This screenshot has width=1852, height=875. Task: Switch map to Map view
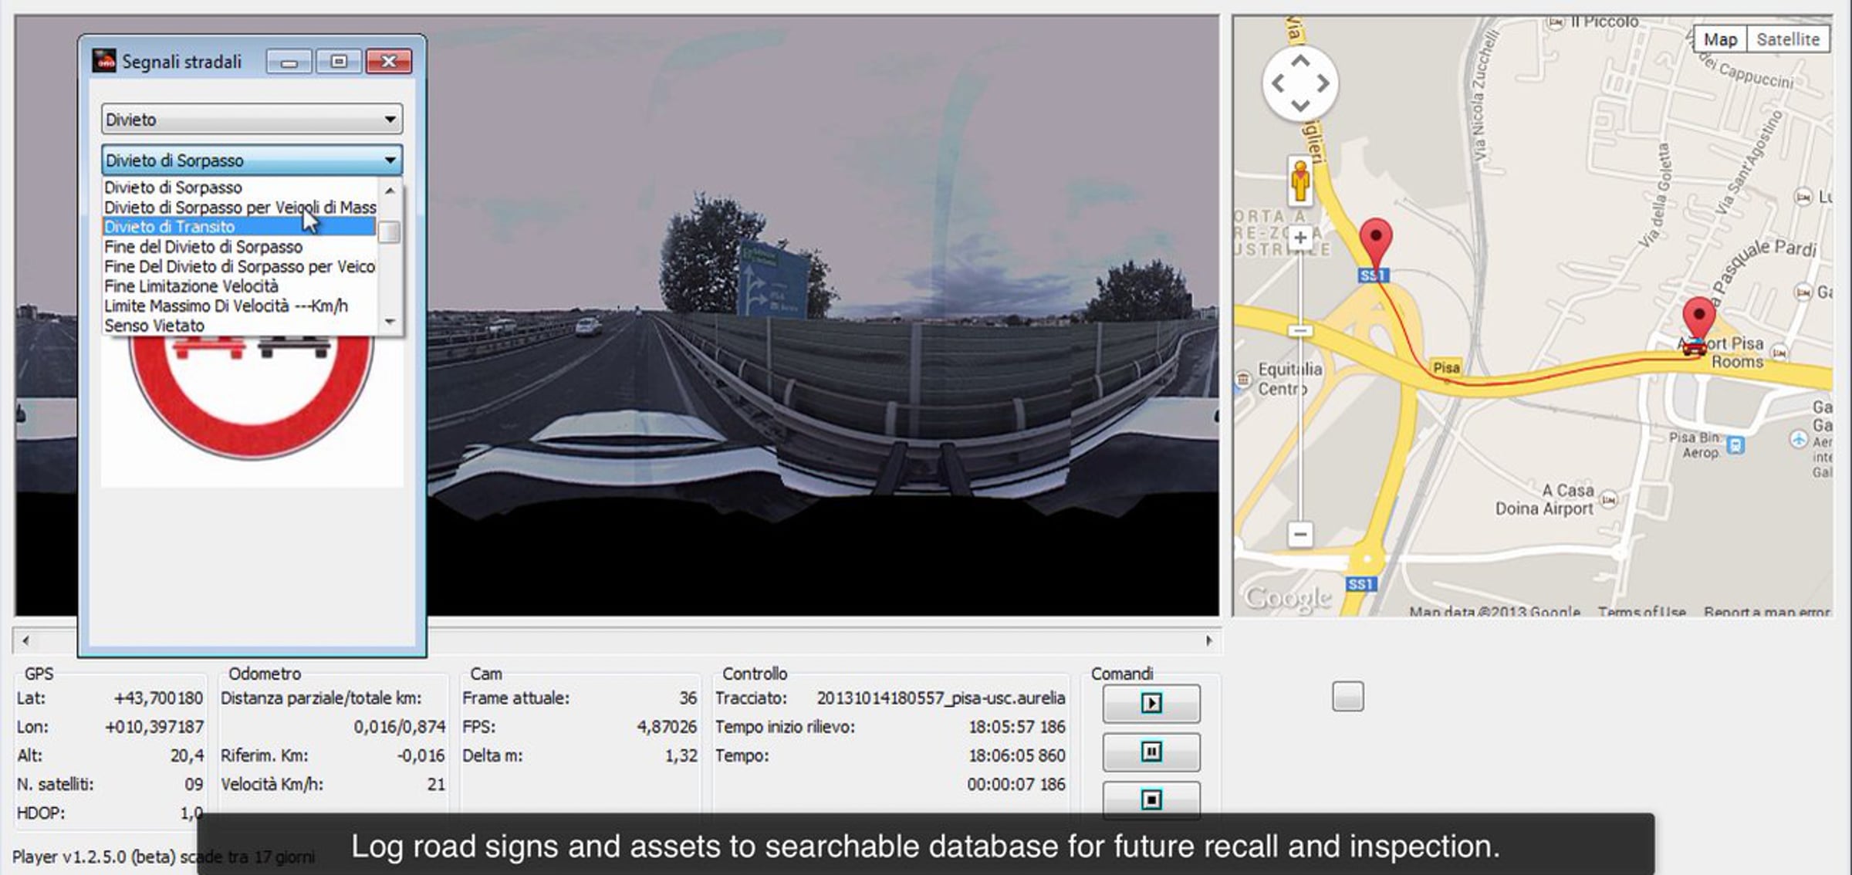[x=1720, y=39]
